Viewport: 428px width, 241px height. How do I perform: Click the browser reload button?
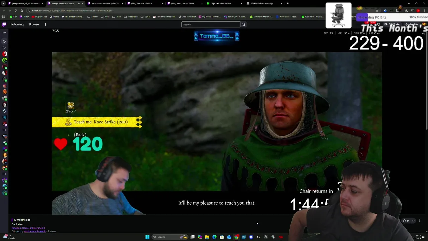click(15, 10)
